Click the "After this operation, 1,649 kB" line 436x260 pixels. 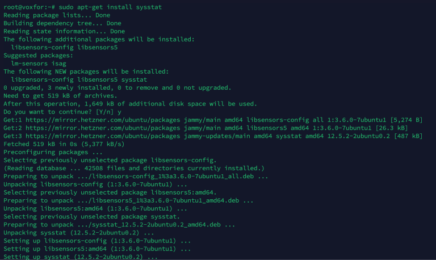130,104
